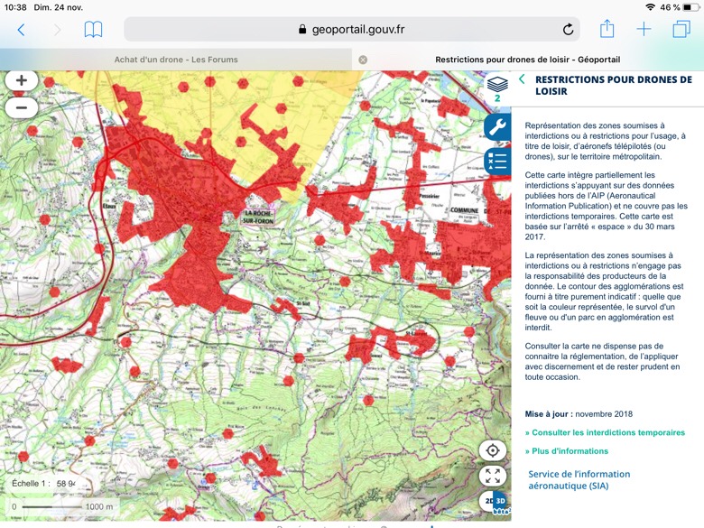The width and height of the screenshot is (704, 528).
Task: Reload the page in address bar
Action: click(568, 29)
